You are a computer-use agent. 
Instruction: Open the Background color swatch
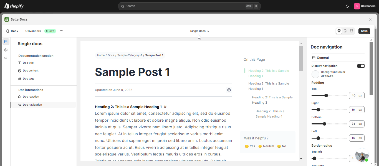[315, 74]
